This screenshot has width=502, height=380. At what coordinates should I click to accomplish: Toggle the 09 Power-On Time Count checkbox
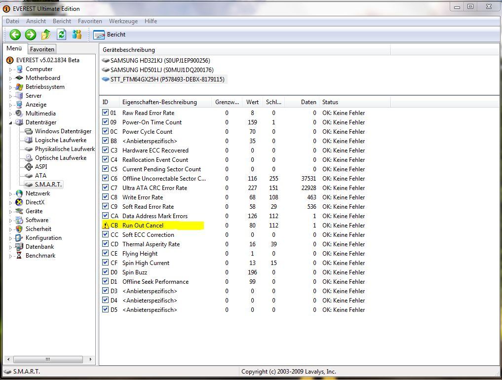(105, 122)
